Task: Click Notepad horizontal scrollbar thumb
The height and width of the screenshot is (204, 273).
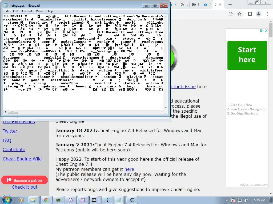Action: click(x=13, y=112)
